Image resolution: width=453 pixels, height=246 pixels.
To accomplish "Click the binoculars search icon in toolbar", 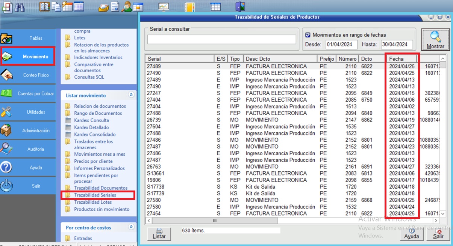I will tap(20, 7).
